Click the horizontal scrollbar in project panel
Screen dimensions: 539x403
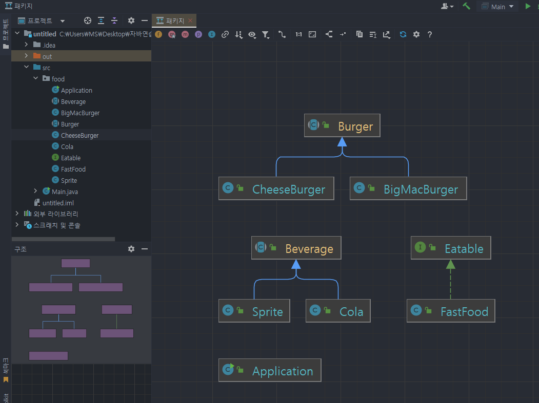[x=63, y=239]
